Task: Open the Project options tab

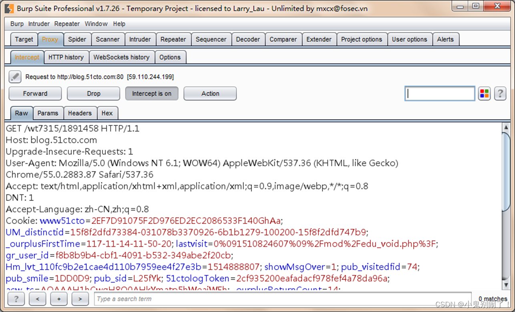Action: [x=362, y=39]
